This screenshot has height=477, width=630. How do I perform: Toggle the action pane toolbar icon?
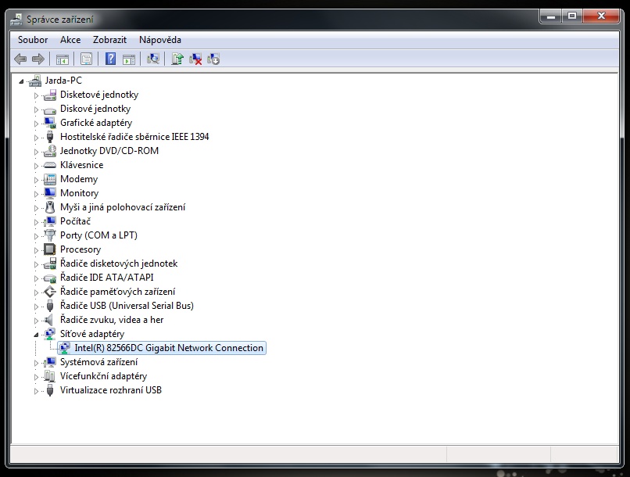(x=128, y=59)
